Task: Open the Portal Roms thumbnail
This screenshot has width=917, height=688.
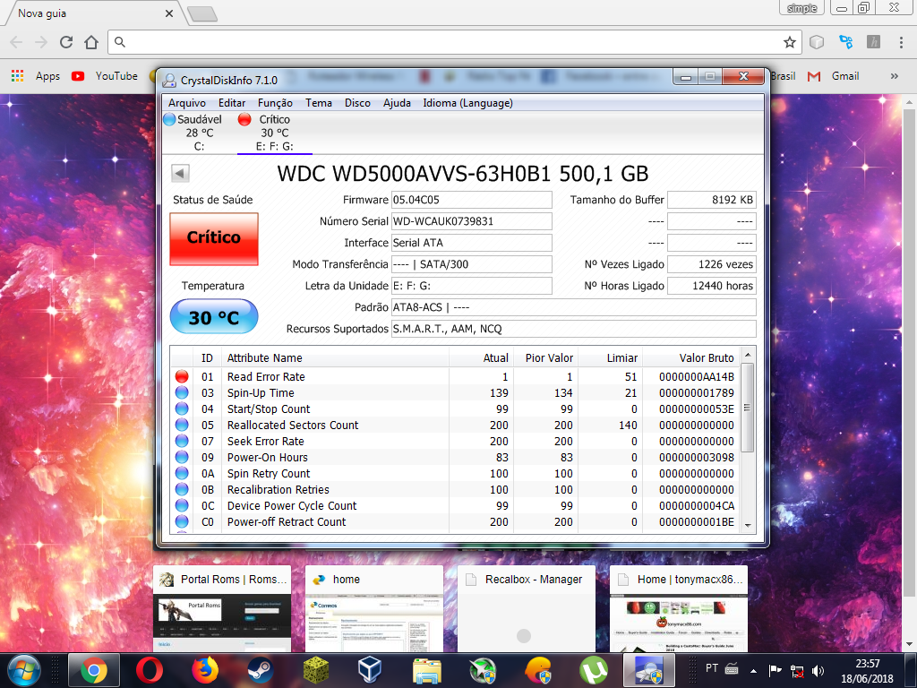Action: 222,608
